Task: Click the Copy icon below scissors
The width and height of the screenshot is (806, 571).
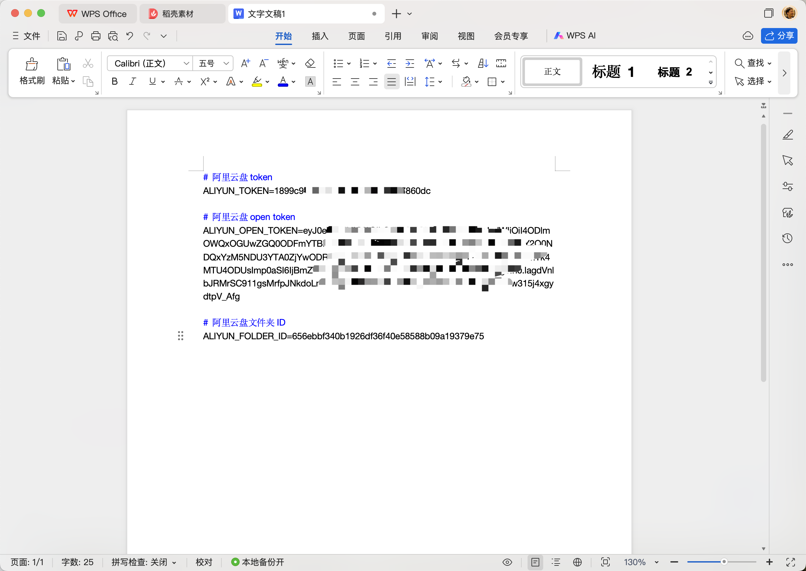Action: pos(88,81)
